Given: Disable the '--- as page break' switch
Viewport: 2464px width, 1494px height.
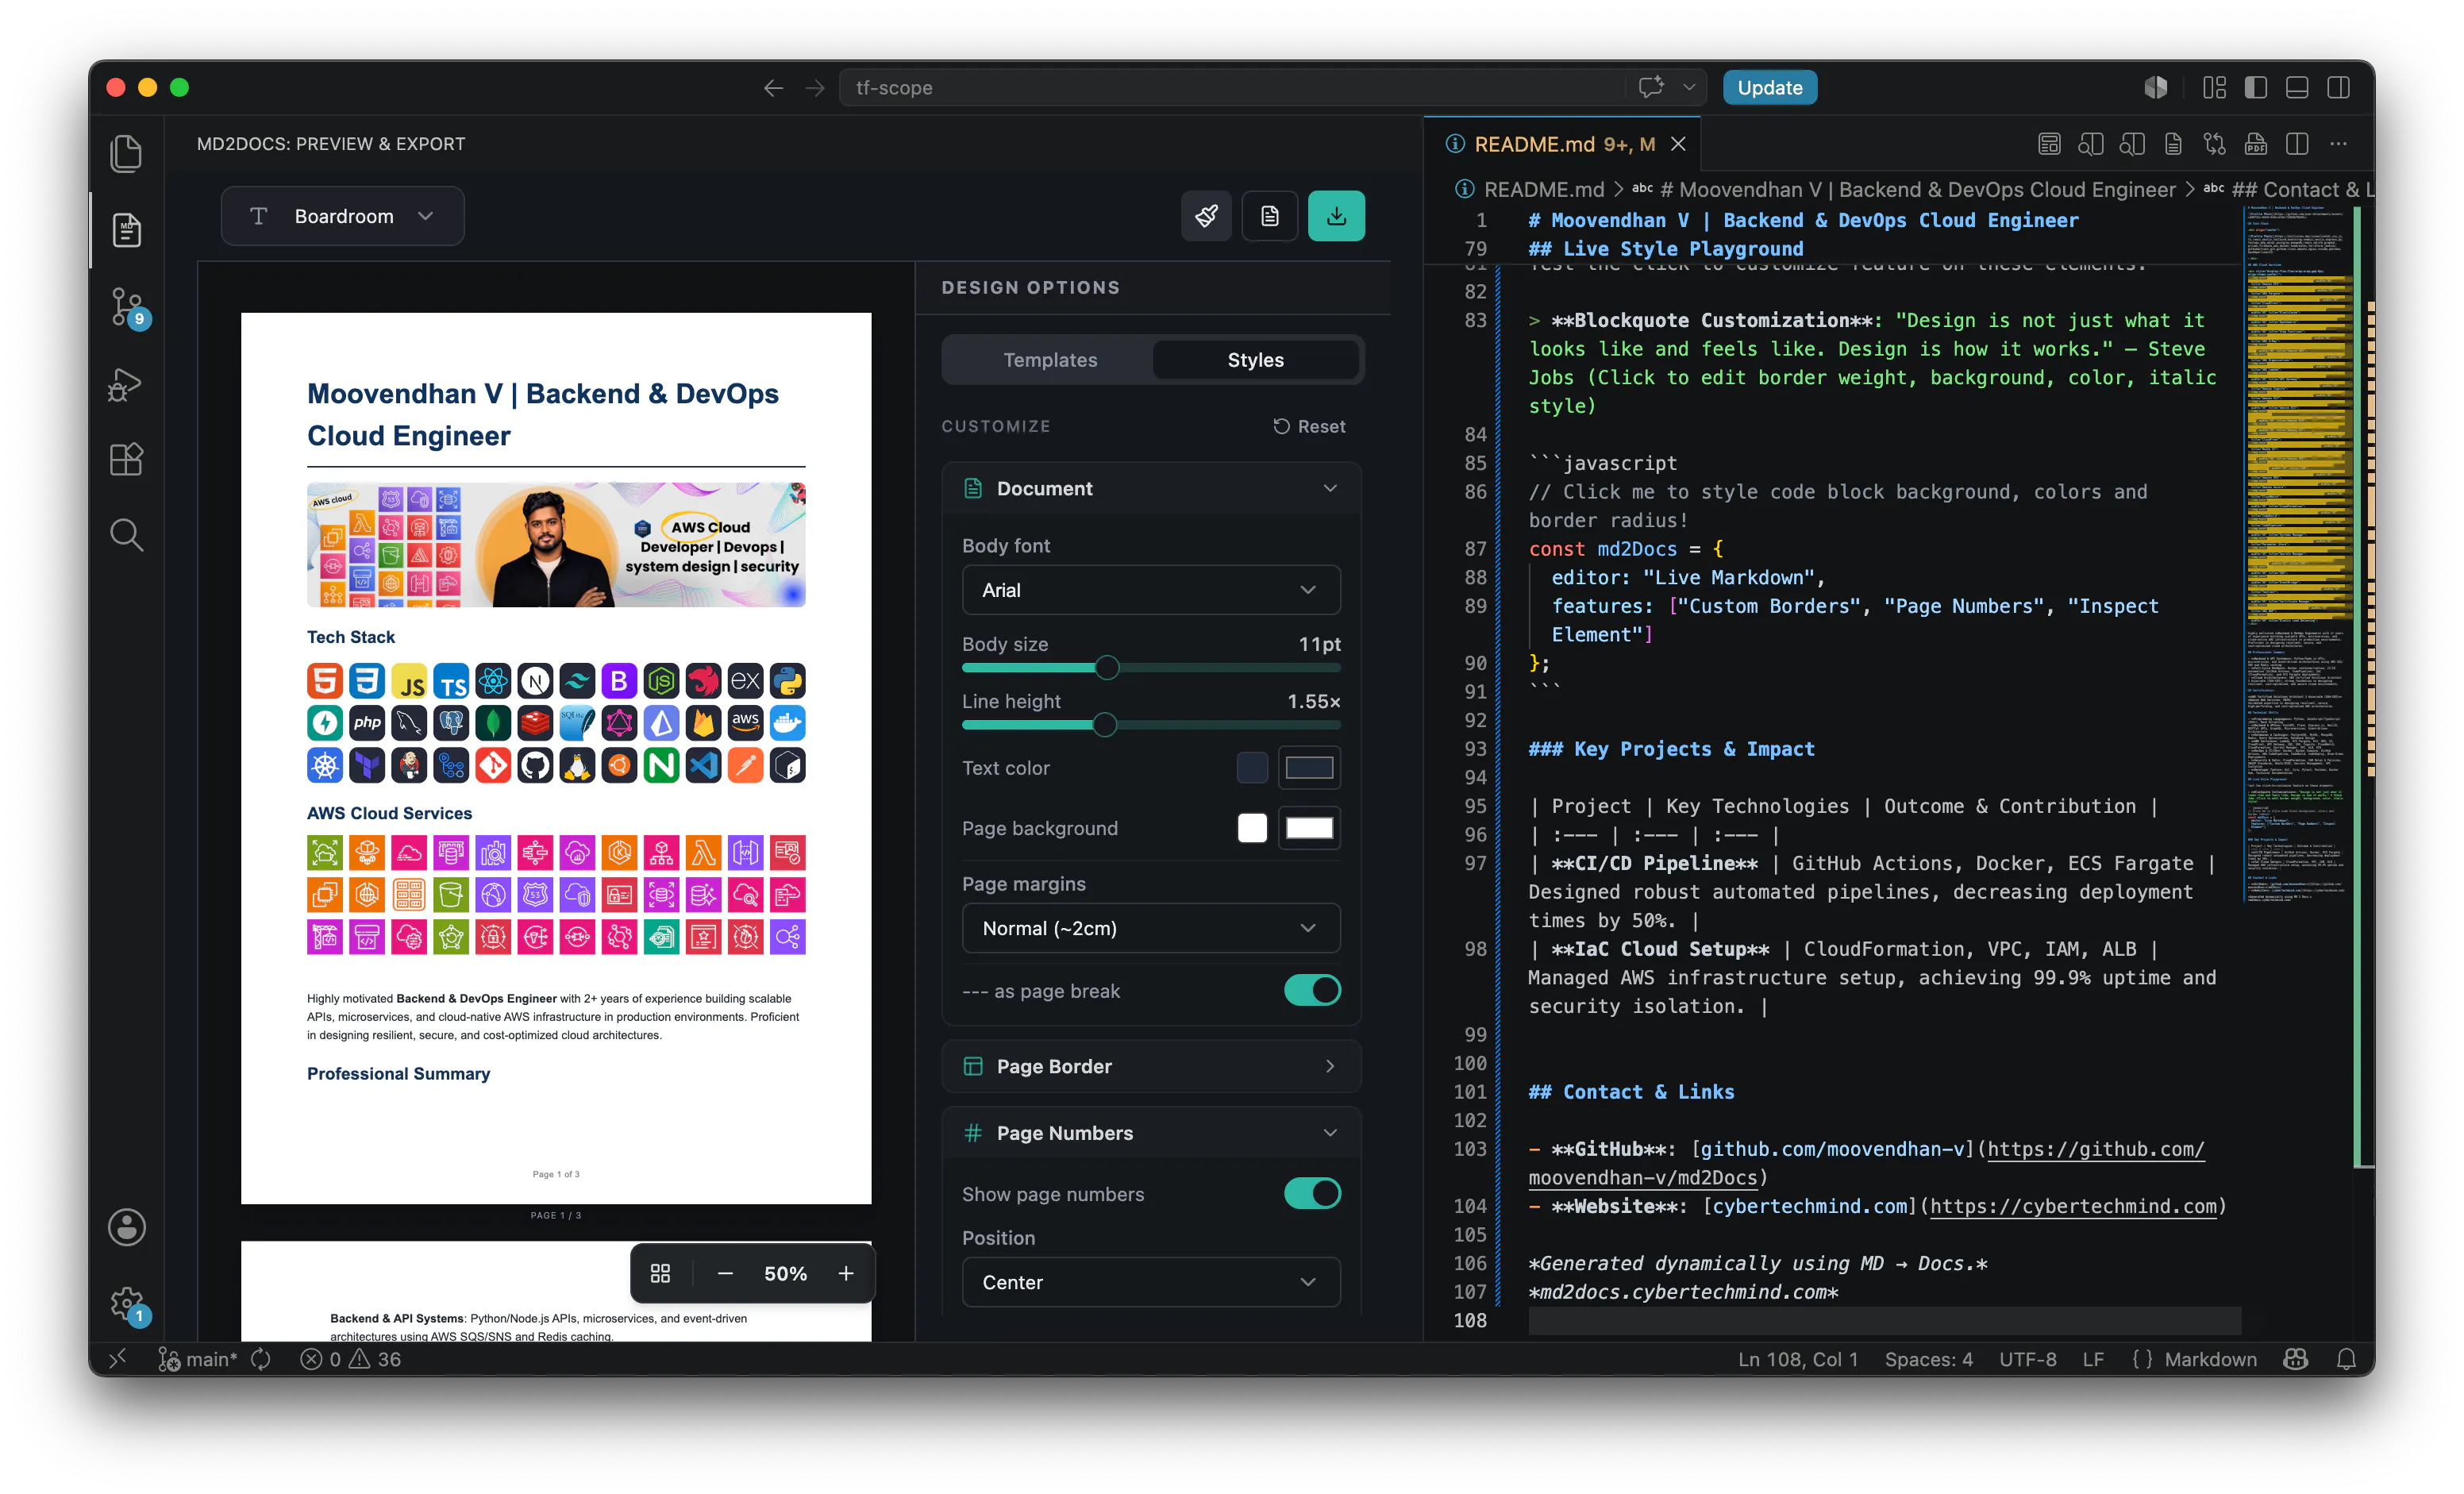Looking at the screenshot, I should tap(1312, 990).
